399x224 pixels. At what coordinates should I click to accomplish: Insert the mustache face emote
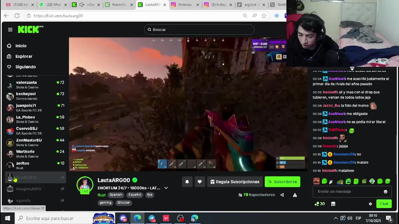(x=316, y=181)
